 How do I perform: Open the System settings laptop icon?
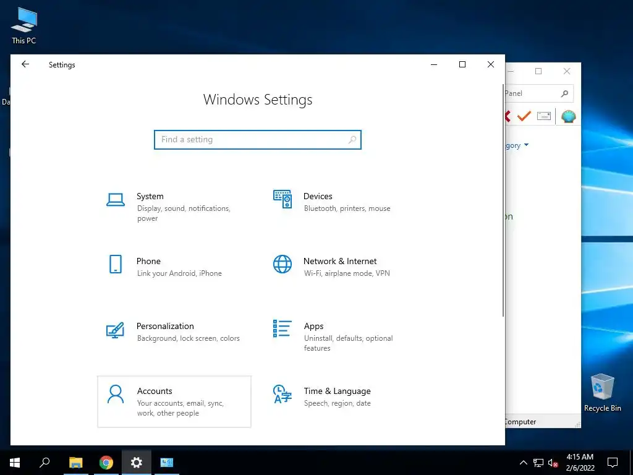click(116, 200)
